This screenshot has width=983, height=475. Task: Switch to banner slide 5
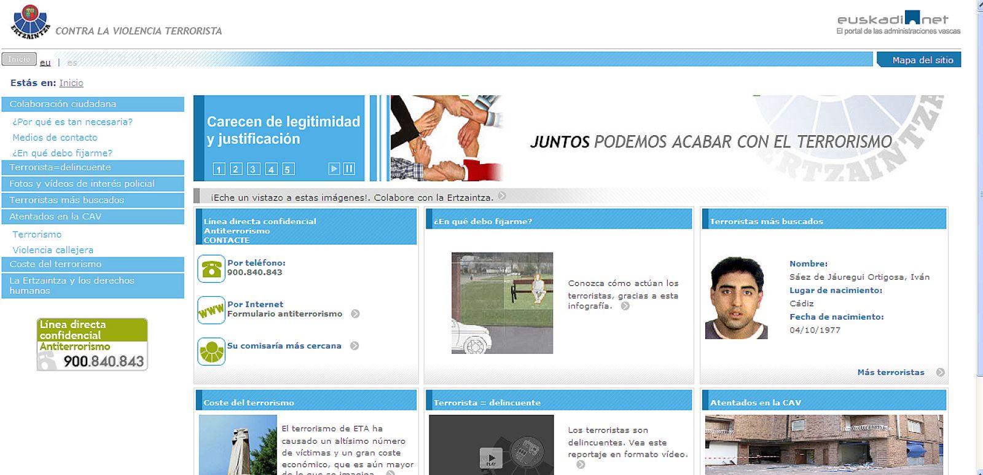click(288, 169)
